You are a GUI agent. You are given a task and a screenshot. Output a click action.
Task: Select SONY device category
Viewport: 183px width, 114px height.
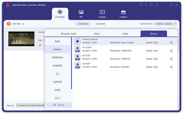click(57, 90)
